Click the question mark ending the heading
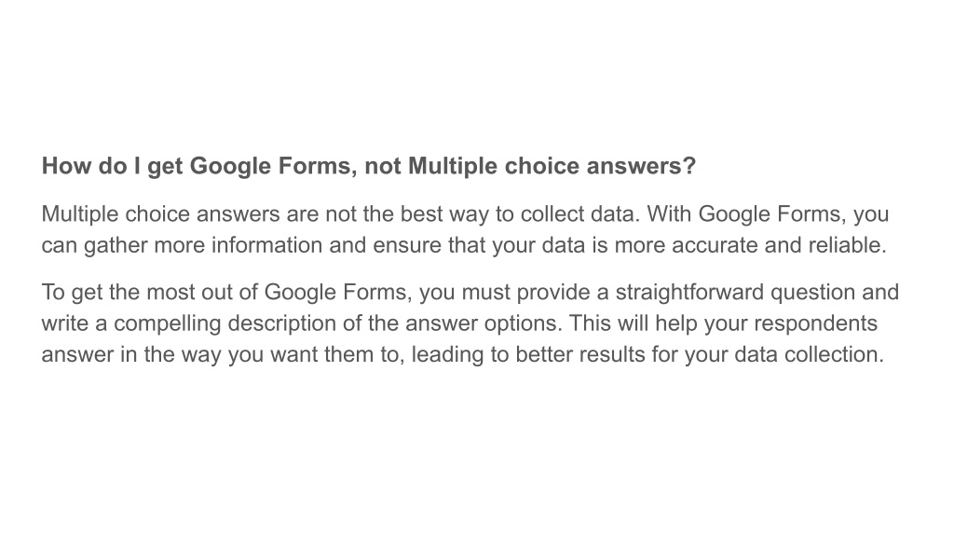The width and height of the screenshot is (954, 537). tap(688, 166)
